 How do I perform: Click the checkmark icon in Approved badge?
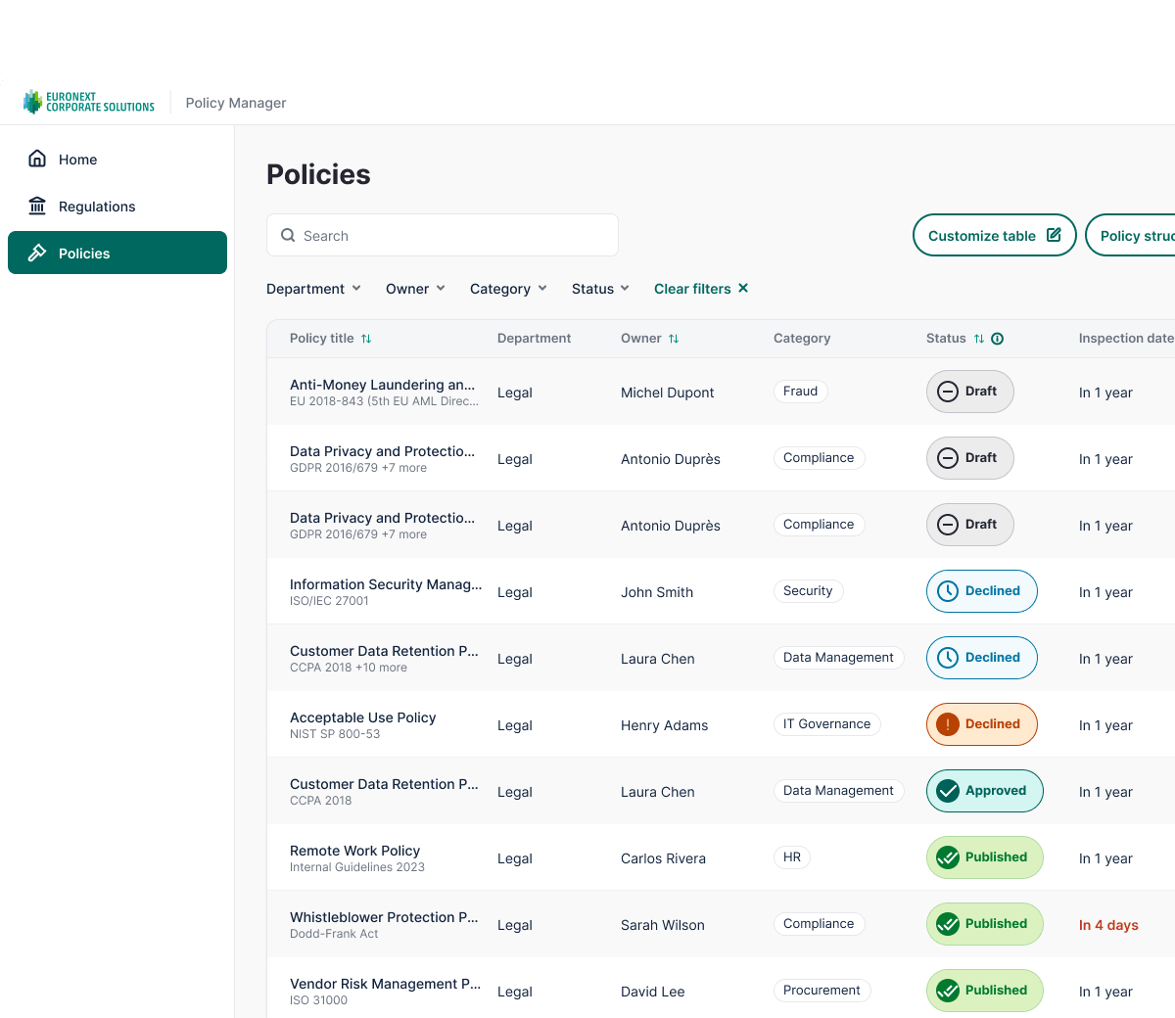948,791
